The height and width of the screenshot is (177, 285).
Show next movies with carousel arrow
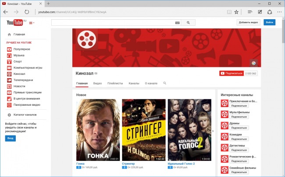coord(213,131)
